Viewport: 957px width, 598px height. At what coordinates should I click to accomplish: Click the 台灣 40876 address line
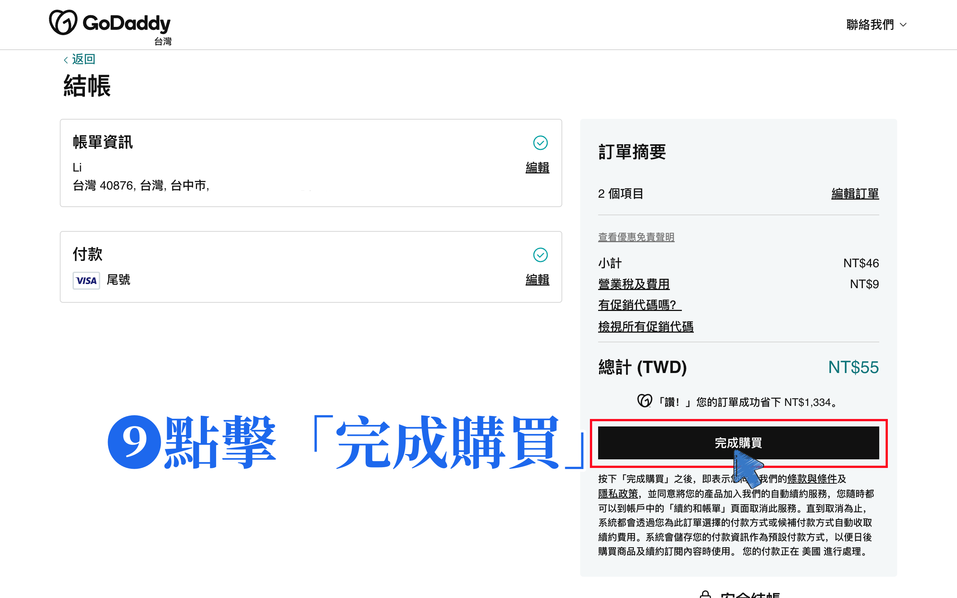click(141, 185)
